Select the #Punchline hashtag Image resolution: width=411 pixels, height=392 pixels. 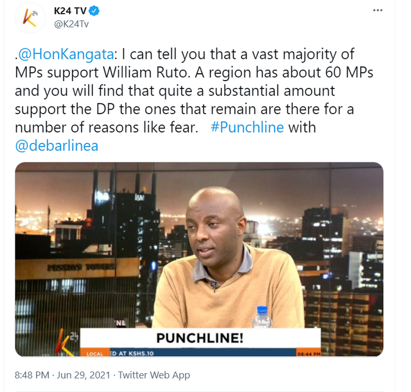coord(247,127)
